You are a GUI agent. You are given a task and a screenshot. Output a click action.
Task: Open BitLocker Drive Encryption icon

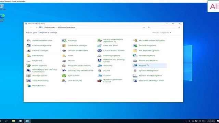tap(135, 41)
